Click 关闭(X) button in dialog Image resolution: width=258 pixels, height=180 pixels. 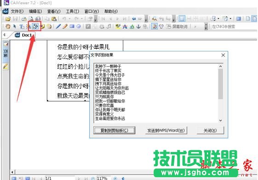[x=210, y=130]
